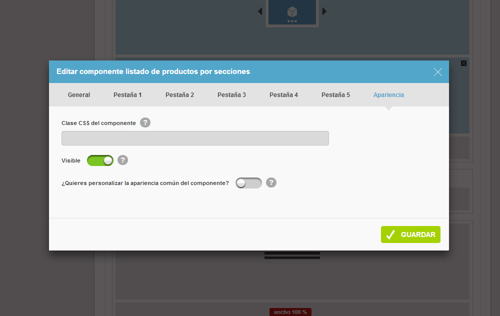The height and width of the screenshot is (316, 500).
Task: Click the dialog title text
Action: 153,71
